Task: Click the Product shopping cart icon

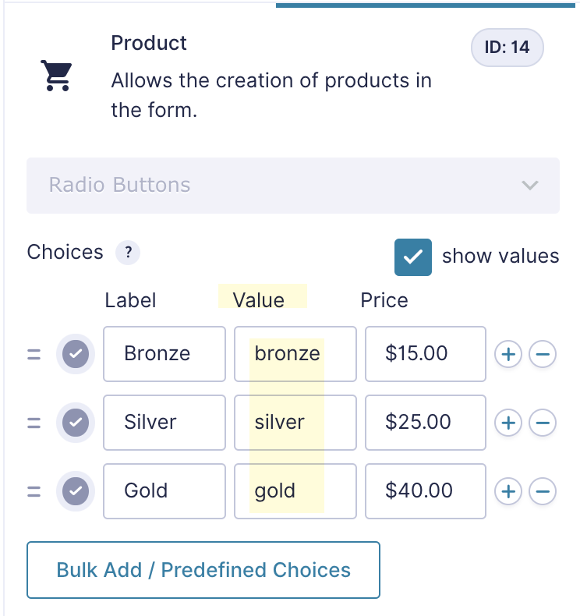Action: click(57, 76)
